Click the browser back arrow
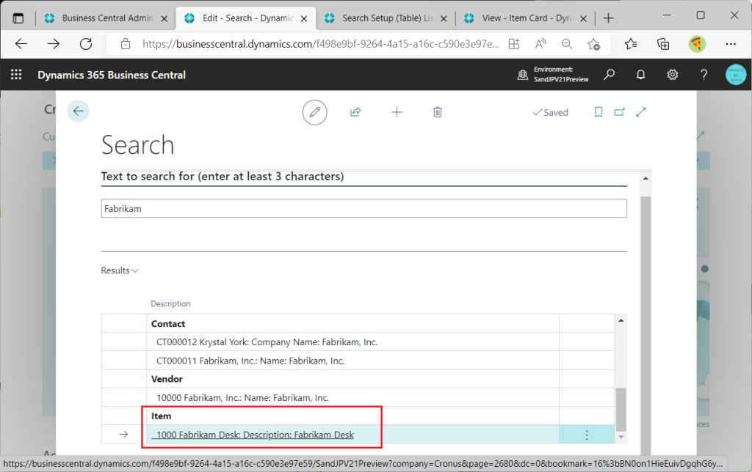This screenshot has height=472, width=752. coord(21,44)
